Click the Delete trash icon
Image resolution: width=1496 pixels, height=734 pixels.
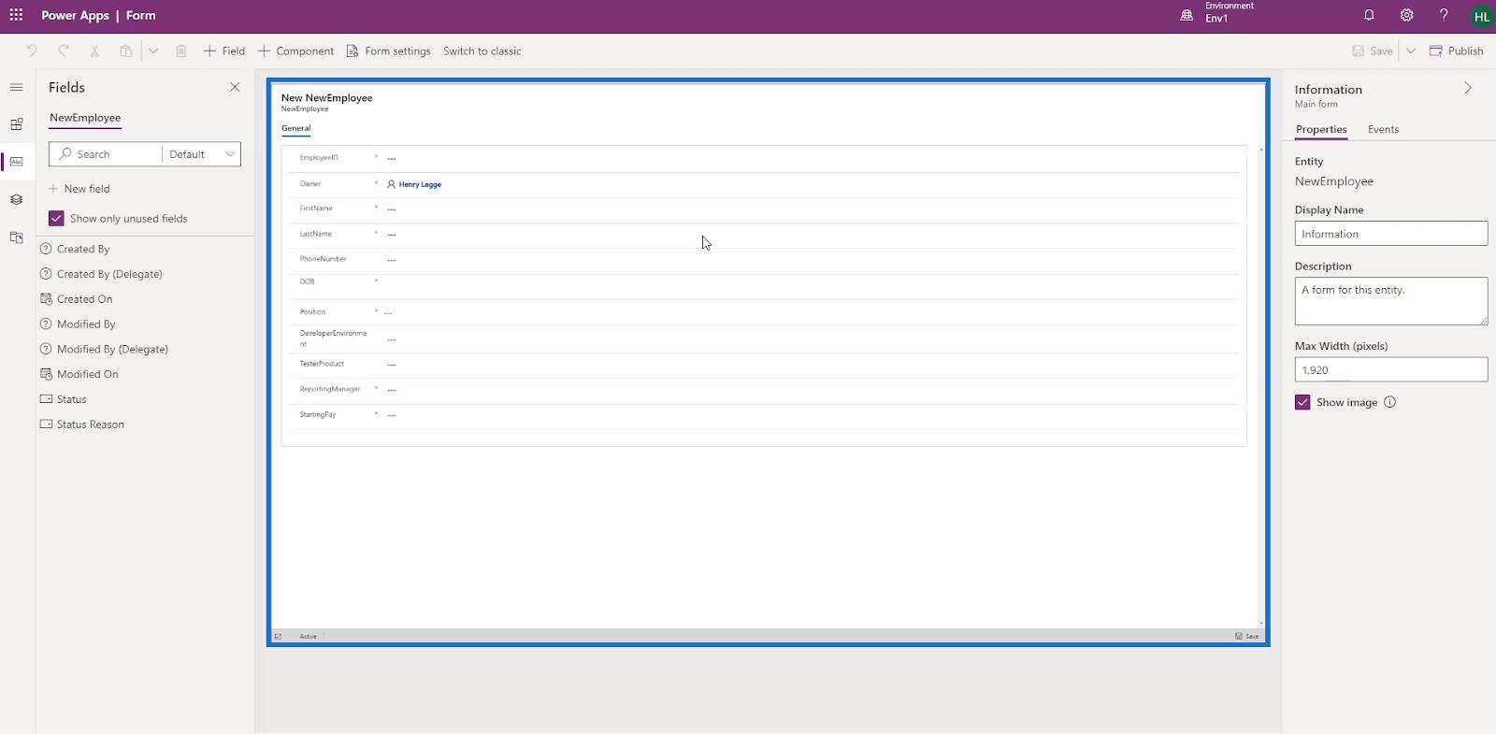(181, 50)
